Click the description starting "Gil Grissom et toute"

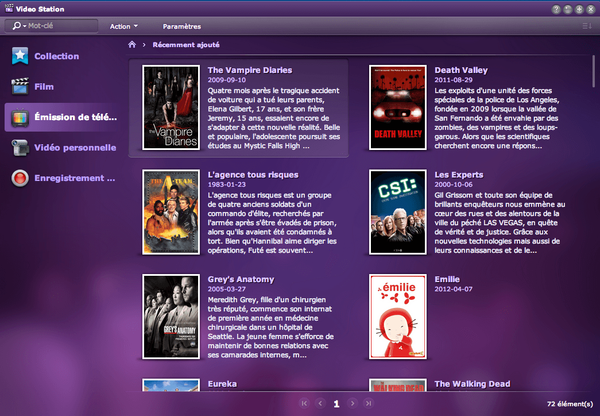point(500,222)
